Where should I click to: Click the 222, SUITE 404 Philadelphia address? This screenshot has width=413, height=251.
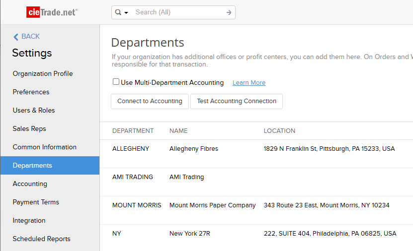click(x=330, y=234)
